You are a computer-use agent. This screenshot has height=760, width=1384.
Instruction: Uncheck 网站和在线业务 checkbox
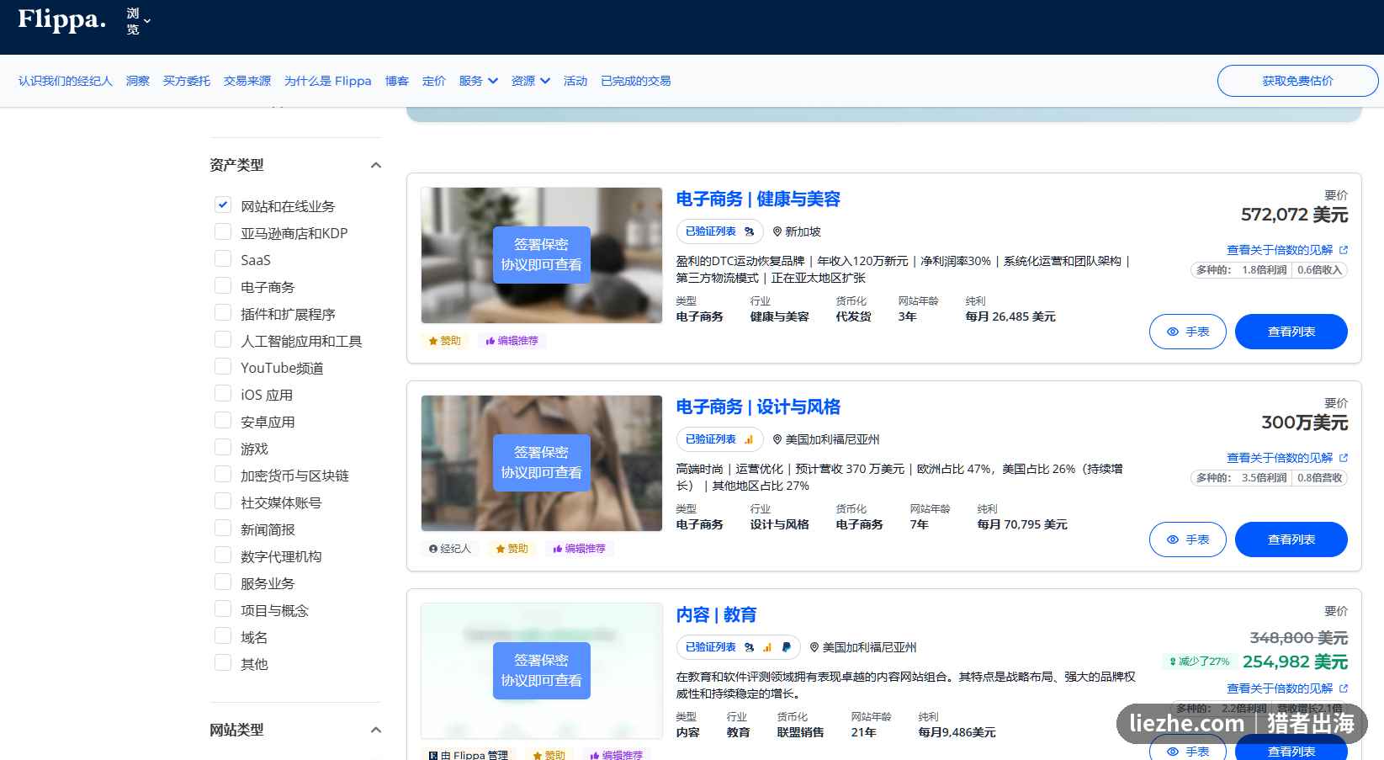223,205
